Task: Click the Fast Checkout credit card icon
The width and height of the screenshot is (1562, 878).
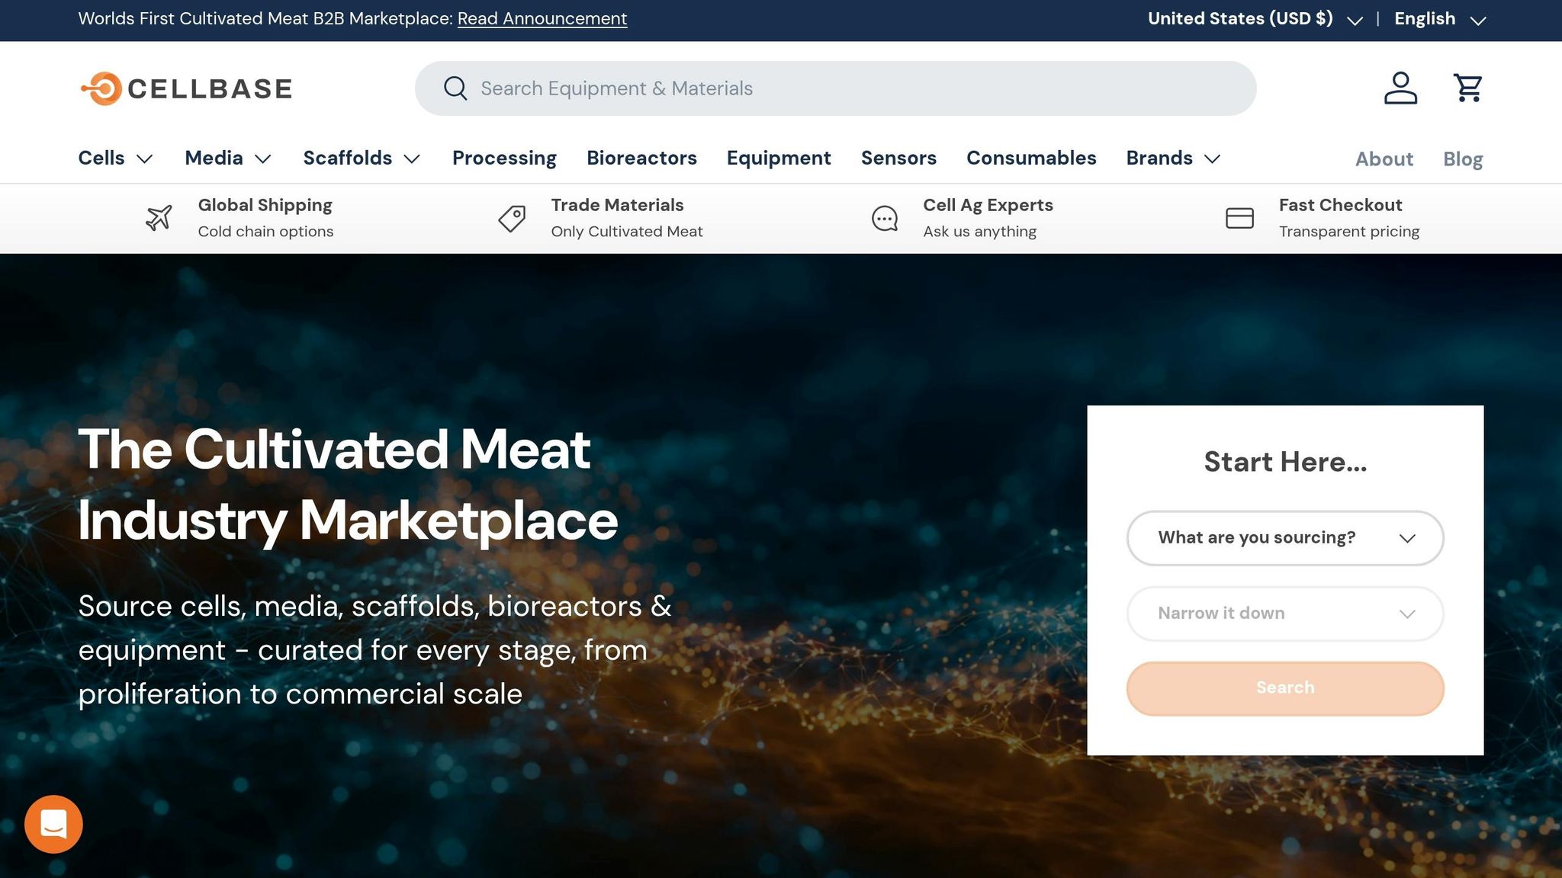Action: pos(1239,218)
